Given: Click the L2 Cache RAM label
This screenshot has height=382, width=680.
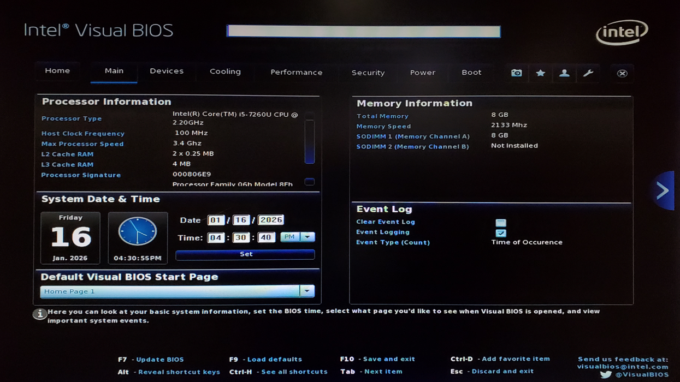Looking at the screenshot, I should pos(67,154).
